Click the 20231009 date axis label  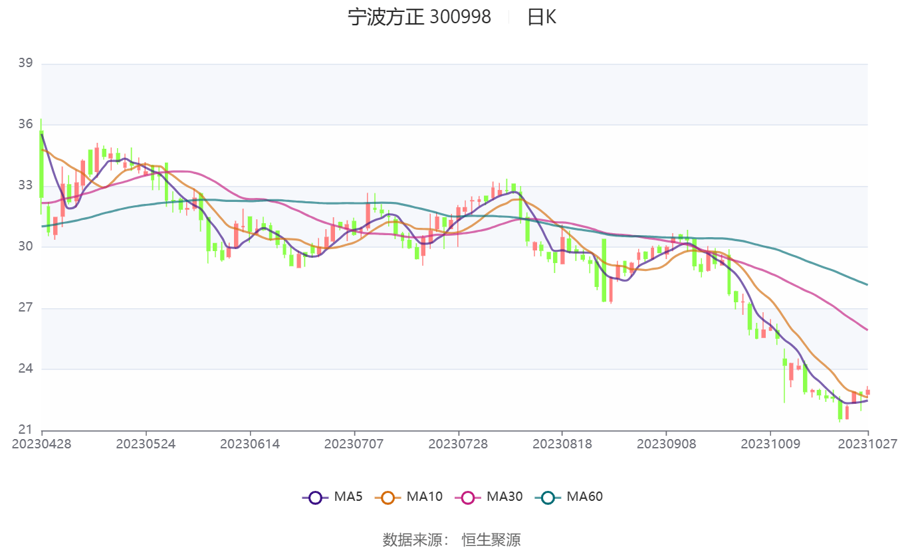click(x=770, y=443)
